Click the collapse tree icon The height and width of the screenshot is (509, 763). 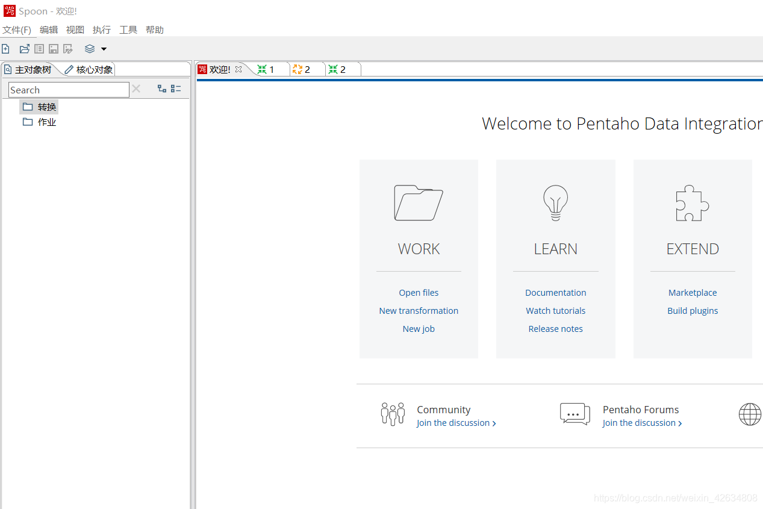click(x=176, y=89)
